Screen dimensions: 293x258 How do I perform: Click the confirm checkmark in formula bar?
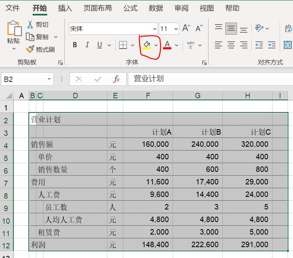pos(98,79)
